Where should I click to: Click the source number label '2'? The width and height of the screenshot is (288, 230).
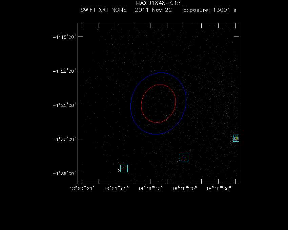[x=119, y=170]
